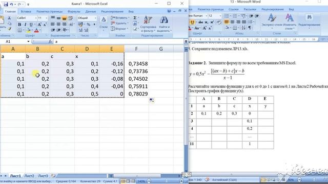The width and height of the screenshot is (328, 184).
Task: Increase font size in Excel
Action: (x=39, y=25)
